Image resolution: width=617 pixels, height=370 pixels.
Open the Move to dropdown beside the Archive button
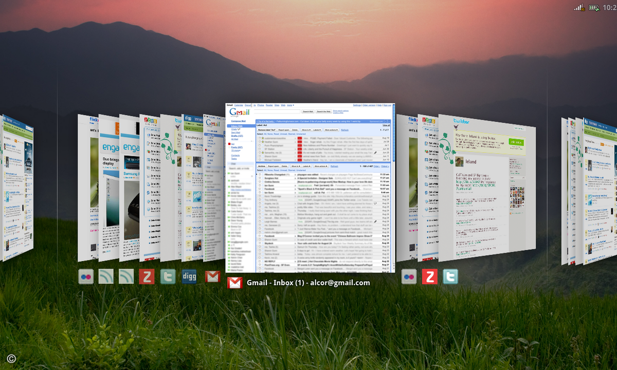(296, 166)
